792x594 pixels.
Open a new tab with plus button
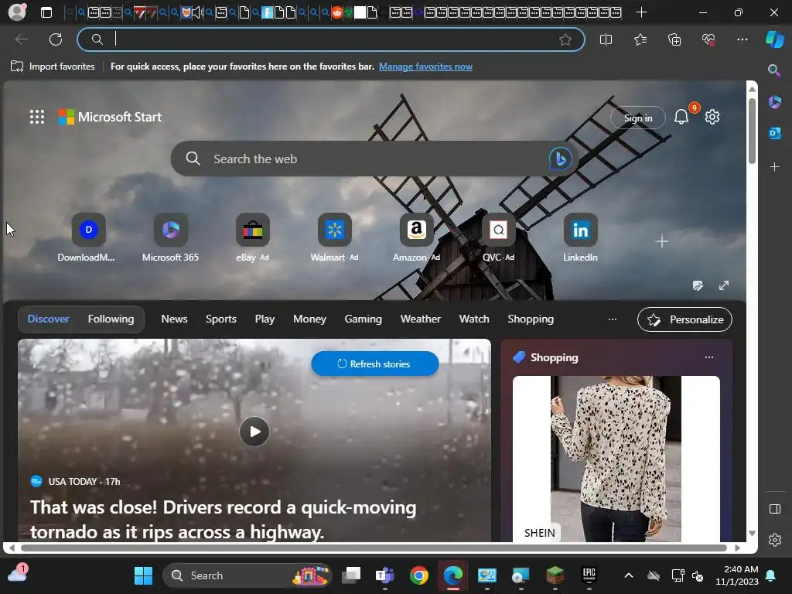point(641,12)
